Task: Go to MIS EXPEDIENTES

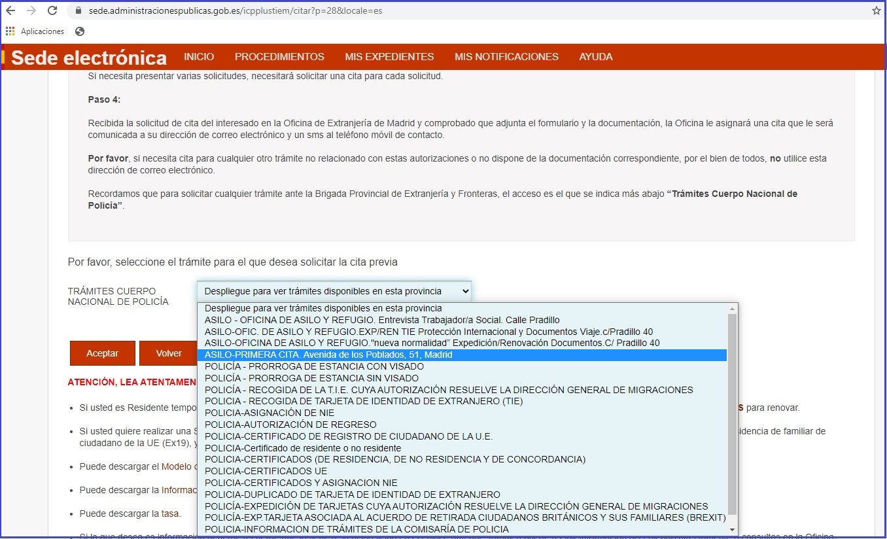Action: pos(389,57)
